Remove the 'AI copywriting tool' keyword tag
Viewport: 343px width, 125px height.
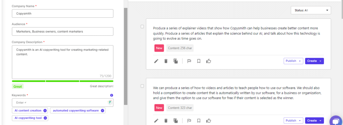click(x=45, y=118)
